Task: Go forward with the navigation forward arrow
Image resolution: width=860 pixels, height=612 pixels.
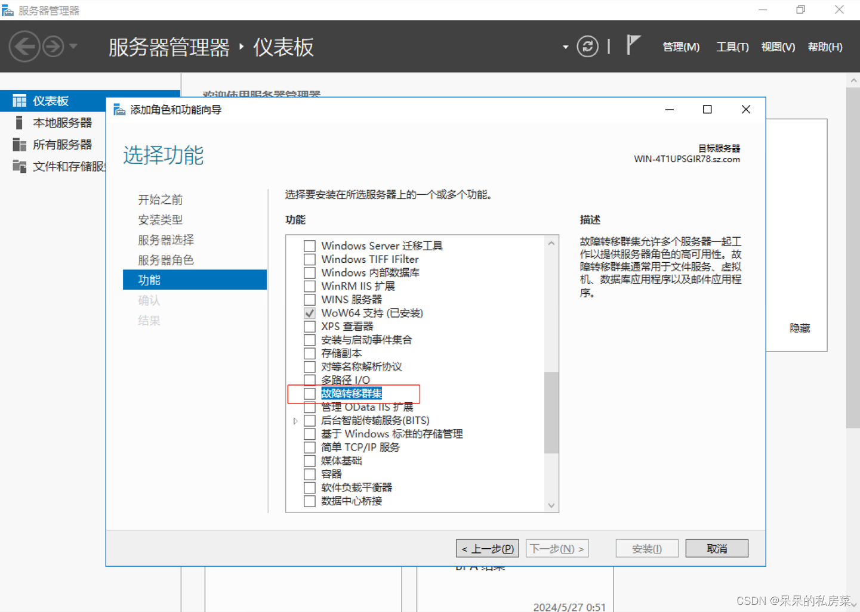Action: (53, 46)
